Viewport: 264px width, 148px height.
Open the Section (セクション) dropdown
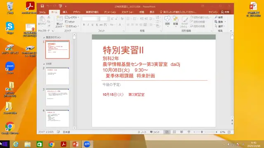click(x=72, y=26)
